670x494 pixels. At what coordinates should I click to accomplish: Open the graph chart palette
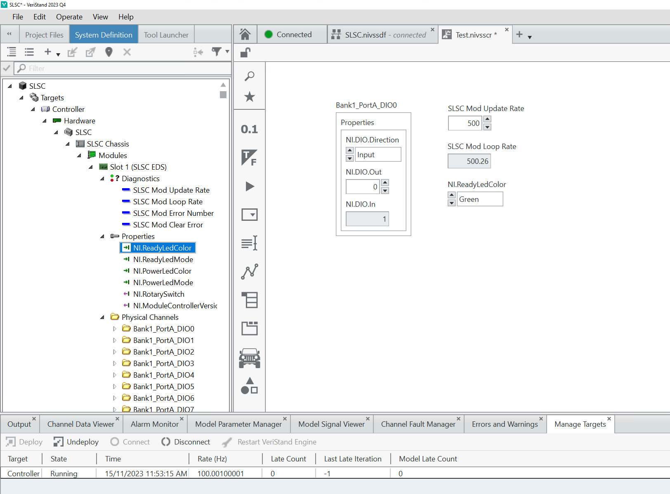coord(250,272)
